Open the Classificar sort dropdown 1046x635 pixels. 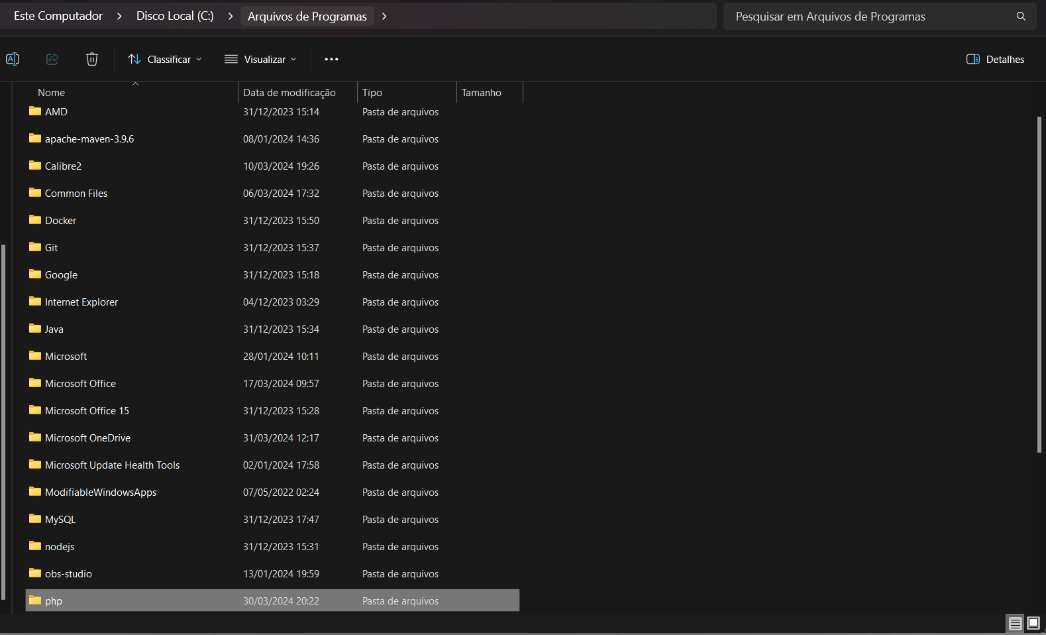pyautogui.click(x=164, y=59)
